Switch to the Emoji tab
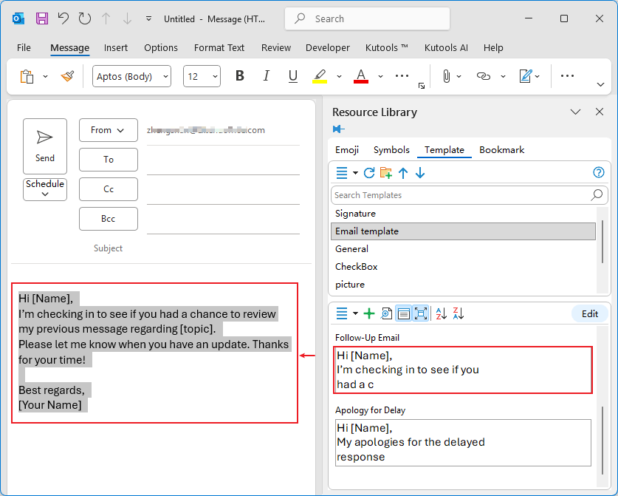618x496 pixels. tap(347, 149)
